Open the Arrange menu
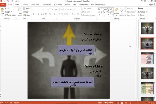 coord(116,12)
